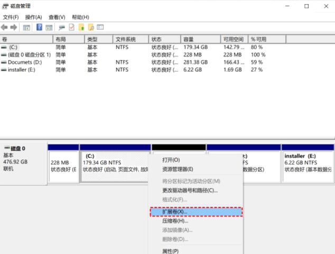Open the 文件(F) menu
Image resolution: width=335 pixels, height=254 pixels.
(11, 17)
